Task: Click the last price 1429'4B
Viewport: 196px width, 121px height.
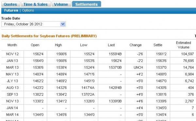Action: coord(115,88)
